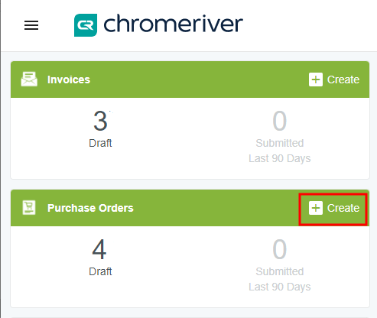Click the plus icon to create invoice
Screen dimensions: 377x318
pyautogui.click(x=316, y=79)
